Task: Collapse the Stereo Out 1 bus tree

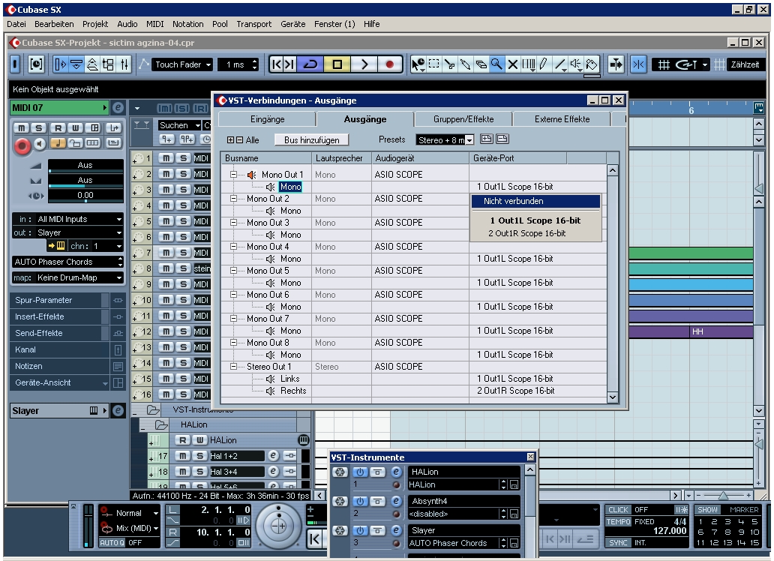Action: coord(233,367)
